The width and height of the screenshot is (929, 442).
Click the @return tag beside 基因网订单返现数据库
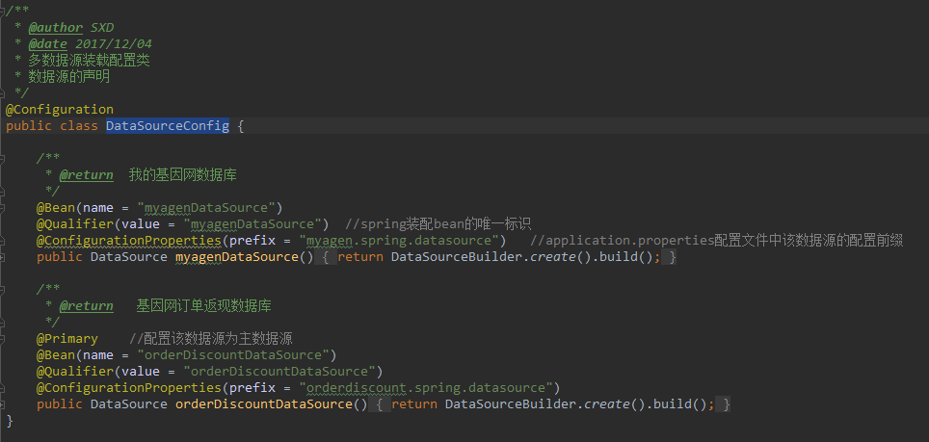87,306
